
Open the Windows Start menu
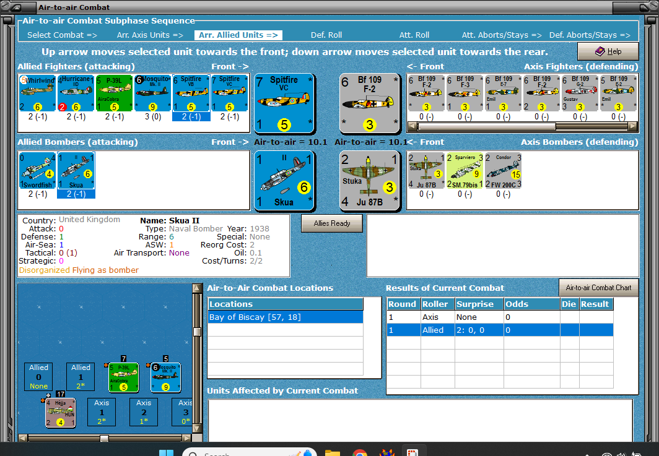(x=167, y=453)
